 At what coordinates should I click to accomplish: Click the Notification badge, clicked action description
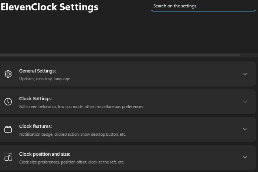(x=72, y=135)
